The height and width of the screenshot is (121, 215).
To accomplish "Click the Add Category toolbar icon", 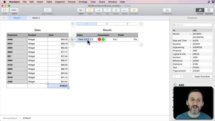I will pos(48,10).
